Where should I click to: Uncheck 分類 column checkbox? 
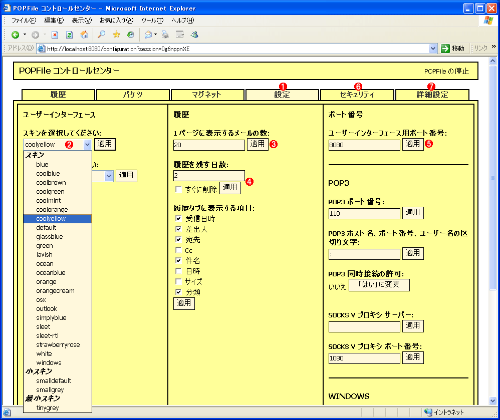[178, 292]
